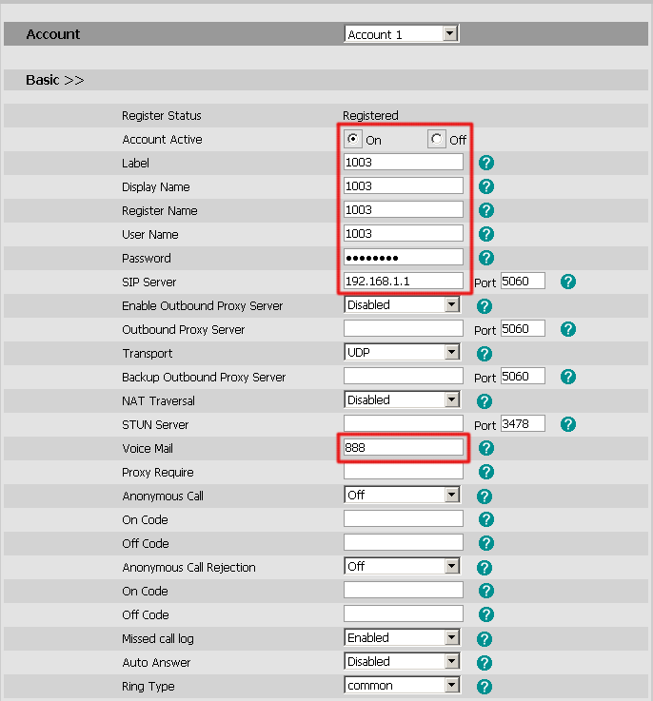The width and height of the screenshot is (653, 701).
Task: Open the Transport UDP dropdown
Action: tap(402, 352)
